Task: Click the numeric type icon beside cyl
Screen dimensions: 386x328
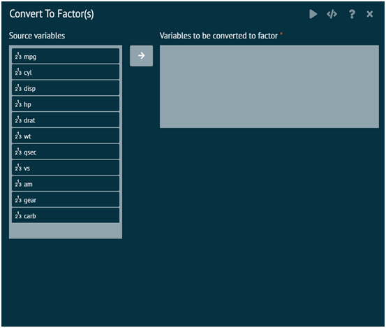Action: click(x=18, y=72)
